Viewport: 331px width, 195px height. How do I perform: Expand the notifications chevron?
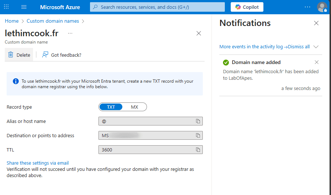[x=316, y=47]
